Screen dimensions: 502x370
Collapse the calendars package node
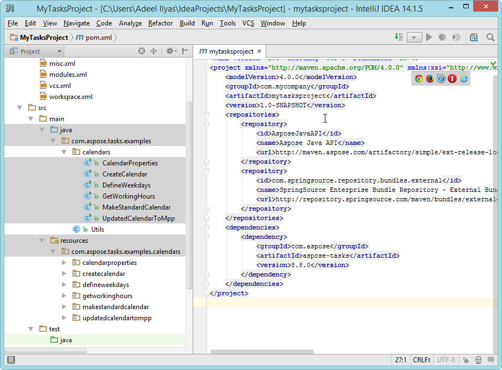(65, 152)
